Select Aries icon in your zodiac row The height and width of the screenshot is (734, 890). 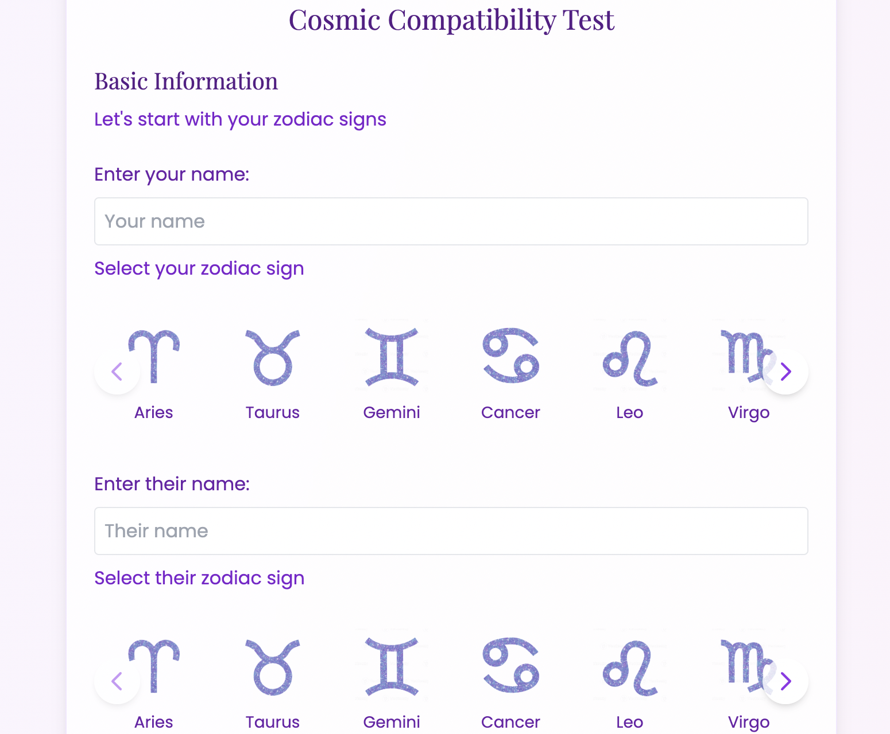pyautogui.click(x=153, y=357)
